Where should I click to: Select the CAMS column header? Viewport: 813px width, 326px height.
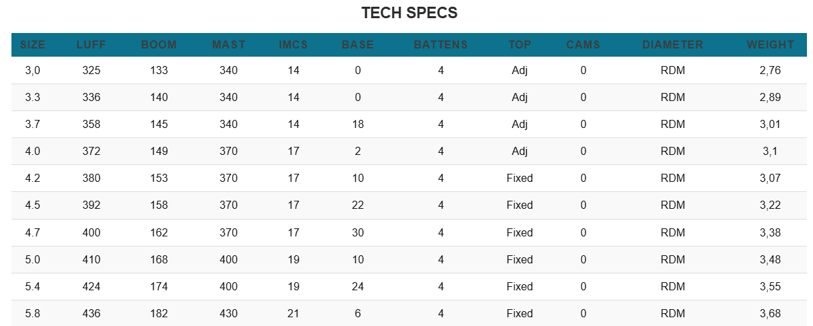coord(583,45)
